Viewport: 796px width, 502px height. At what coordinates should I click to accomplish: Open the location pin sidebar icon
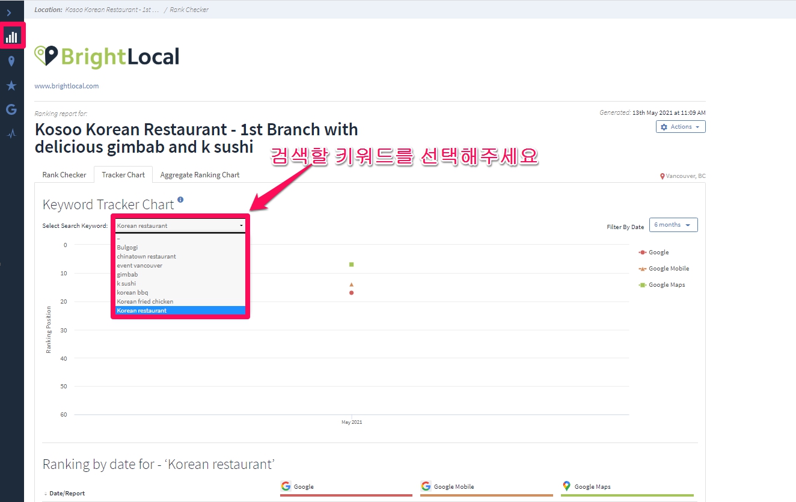11,61
